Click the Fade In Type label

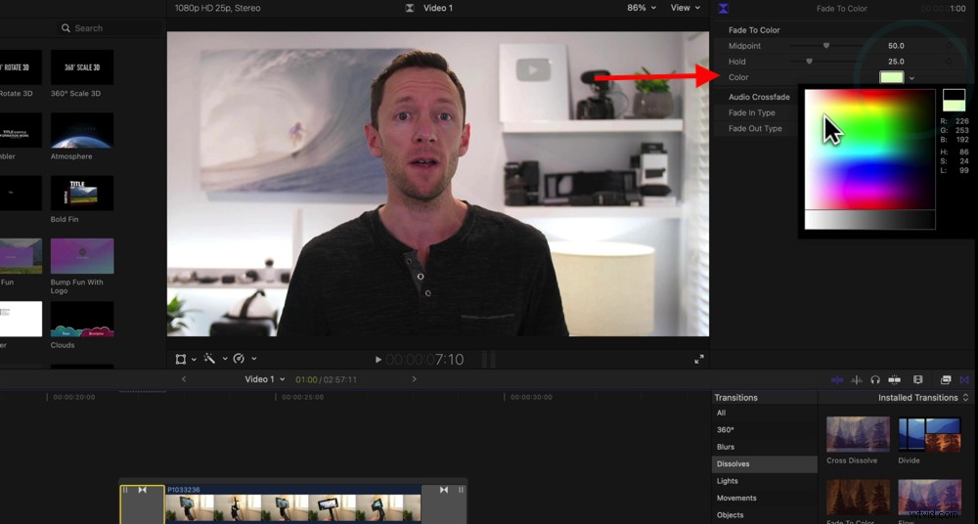tap(751, 112)
